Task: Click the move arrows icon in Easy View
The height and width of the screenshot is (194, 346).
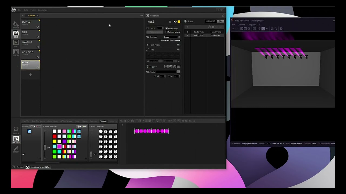Action: coord(259,29)
